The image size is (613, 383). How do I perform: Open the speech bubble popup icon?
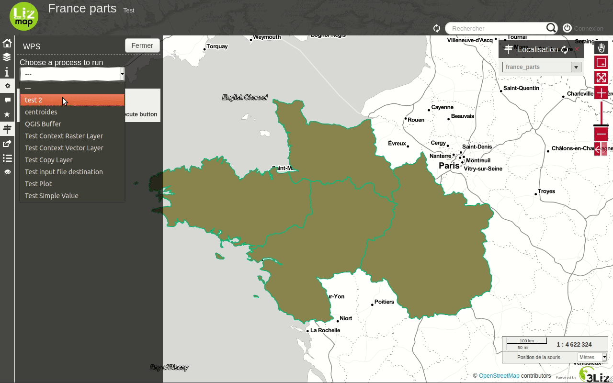pyautogui.click(x=7, y=100)
